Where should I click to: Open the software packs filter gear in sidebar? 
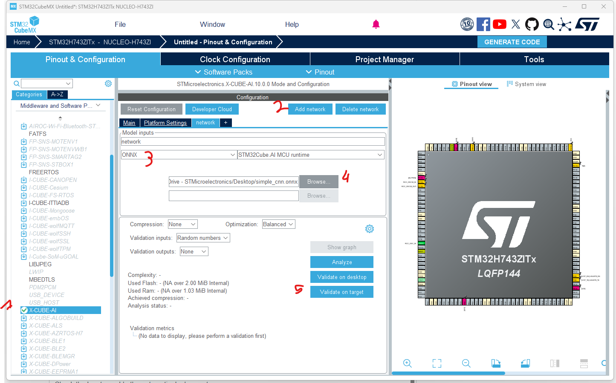[108, 83]
